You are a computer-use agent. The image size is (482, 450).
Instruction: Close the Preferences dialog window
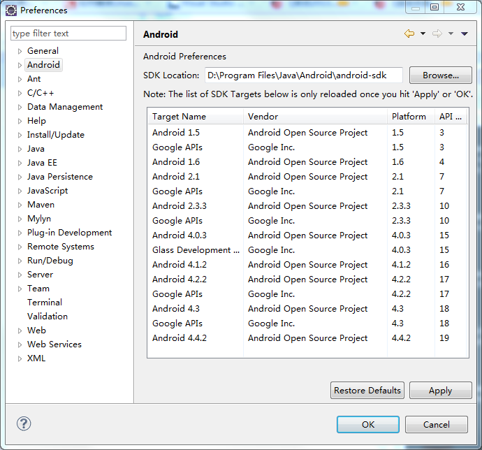(461, 7)
